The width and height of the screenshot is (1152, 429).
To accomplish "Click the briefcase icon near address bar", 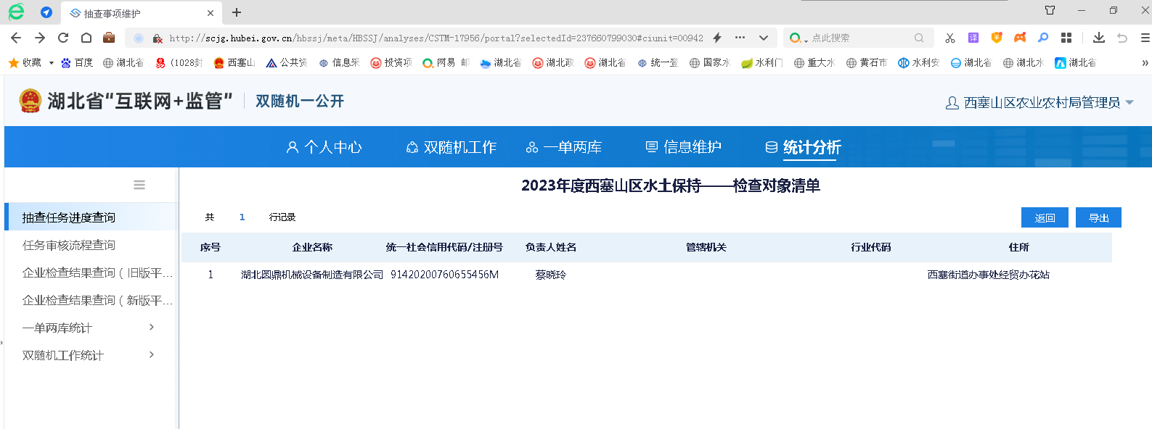I will [109, 38].
